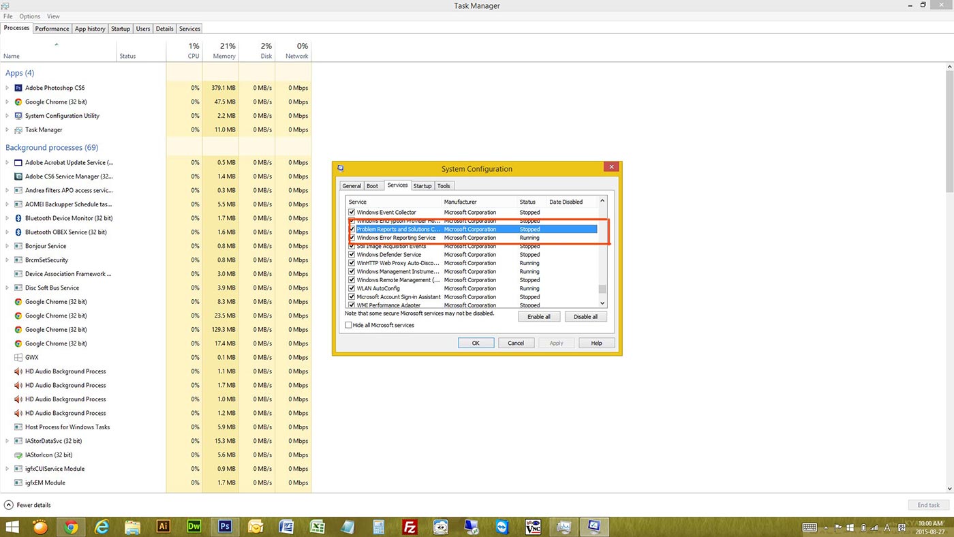Click Chrome process icon using 129.3 MB
Viewport: 954px width, 537px height.
click(x=18, y=330)
